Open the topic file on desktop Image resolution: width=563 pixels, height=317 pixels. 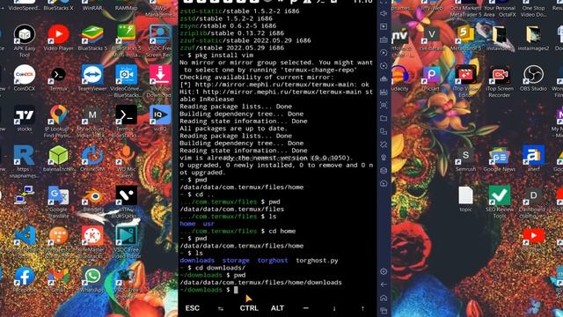(x=465, y=199)
